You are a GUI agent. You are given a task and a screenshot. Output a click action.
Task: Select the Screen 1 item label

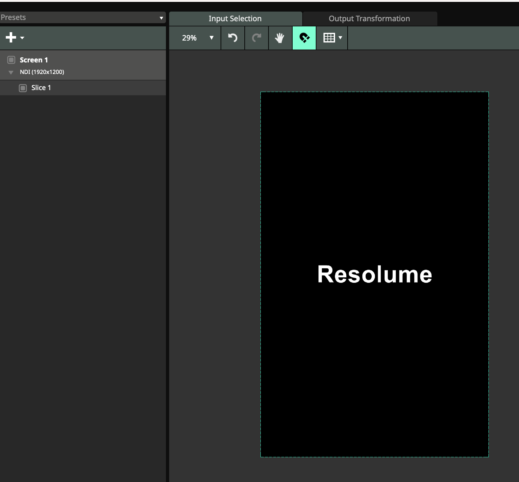34,60
